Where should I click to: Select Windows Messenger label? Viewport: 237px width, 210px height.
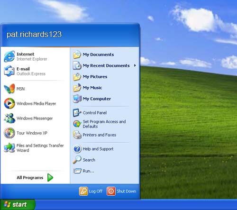tap(35, 118)
